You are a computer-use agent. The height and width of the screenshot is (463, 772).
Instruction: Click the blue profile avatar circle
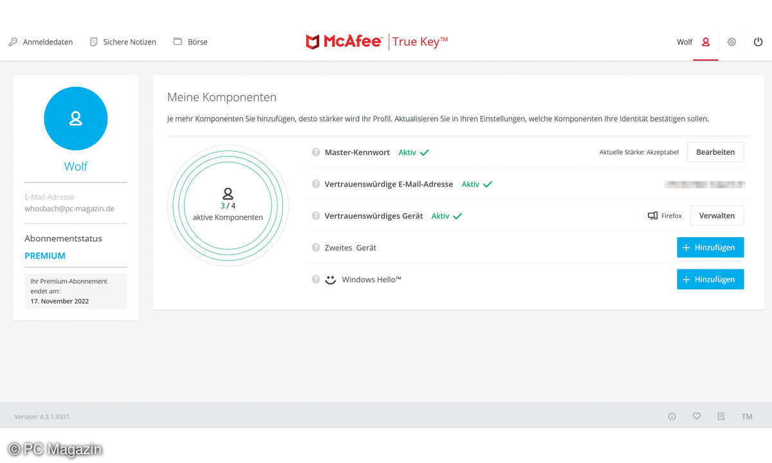[76, 118]
